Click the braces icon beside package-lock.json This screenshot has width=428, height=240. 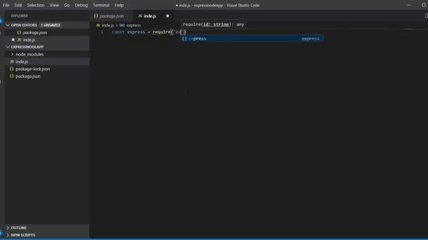[12, 69]
